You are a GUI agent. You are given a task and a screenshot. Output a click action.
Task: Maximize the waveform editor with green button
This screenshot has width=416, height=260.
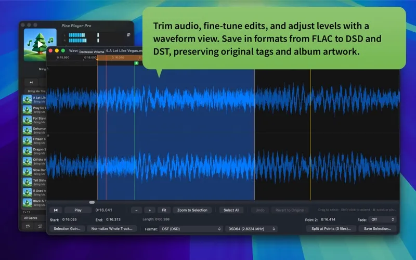(x=63, y=50)
